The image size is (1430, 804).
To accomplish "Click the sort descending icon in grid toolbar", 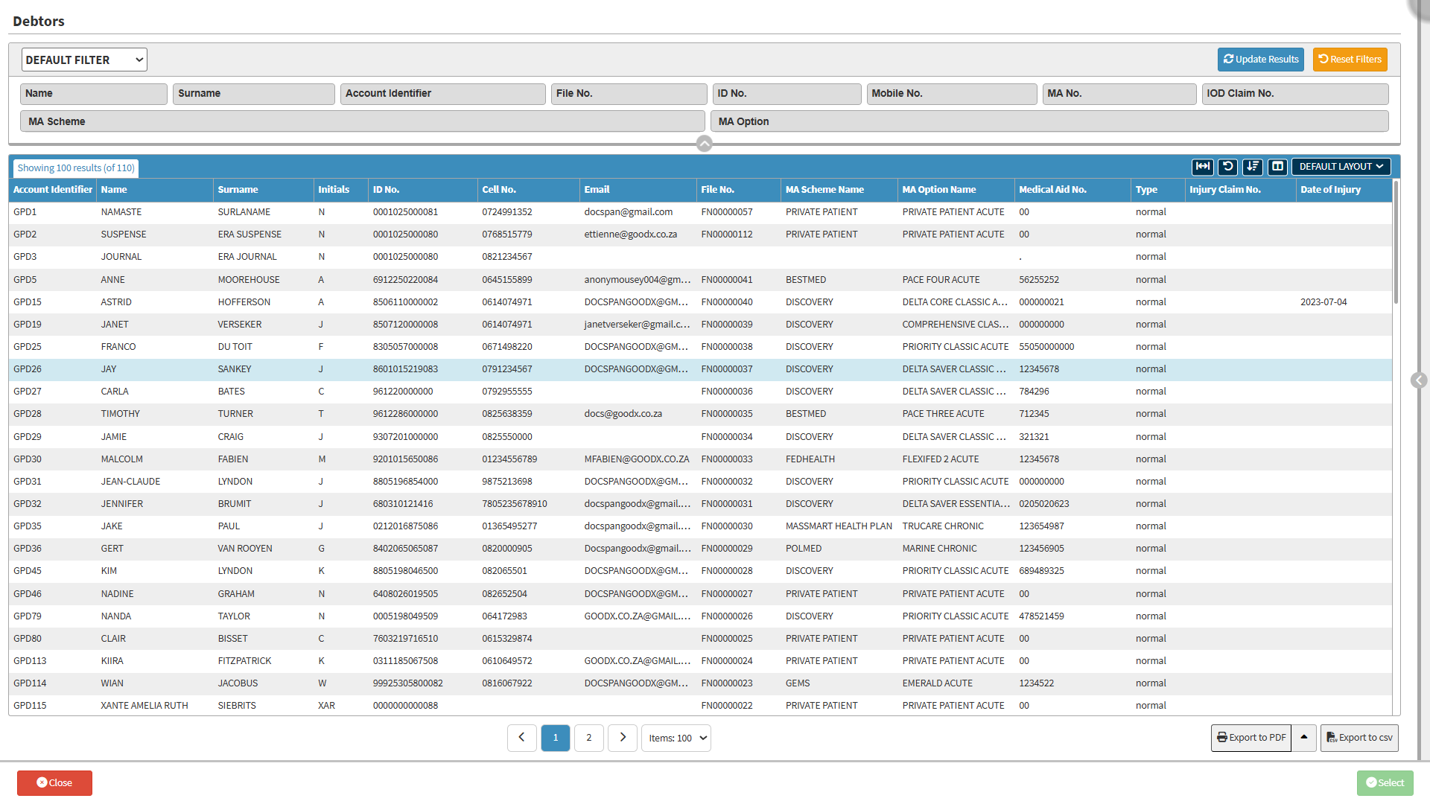I will pyautogui.click(x=1253, y=167).
